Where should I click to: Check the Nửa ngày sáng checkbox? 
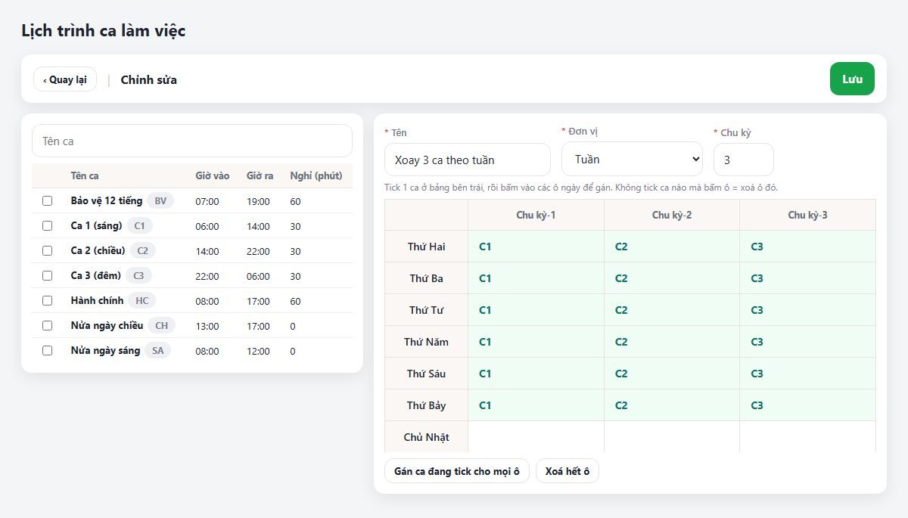point(47,351)
